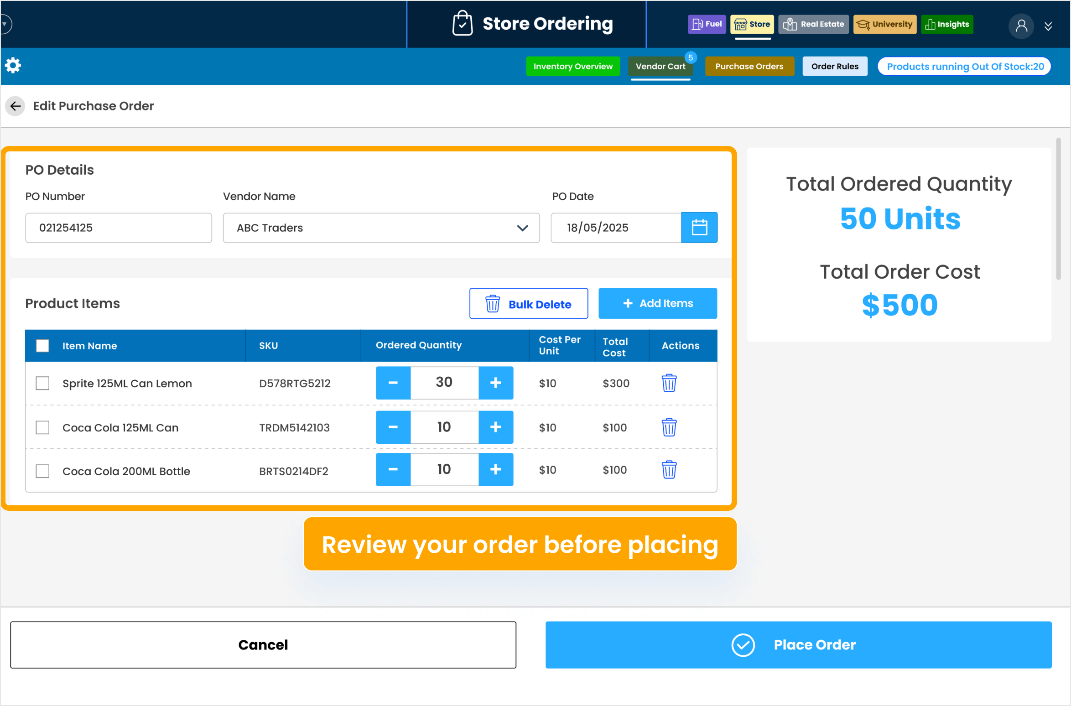This screenshot has width=1071, height=706.
Task: Select the checkbox for Coca Cola 125ML Can
Action: click(x=42, y=427)
